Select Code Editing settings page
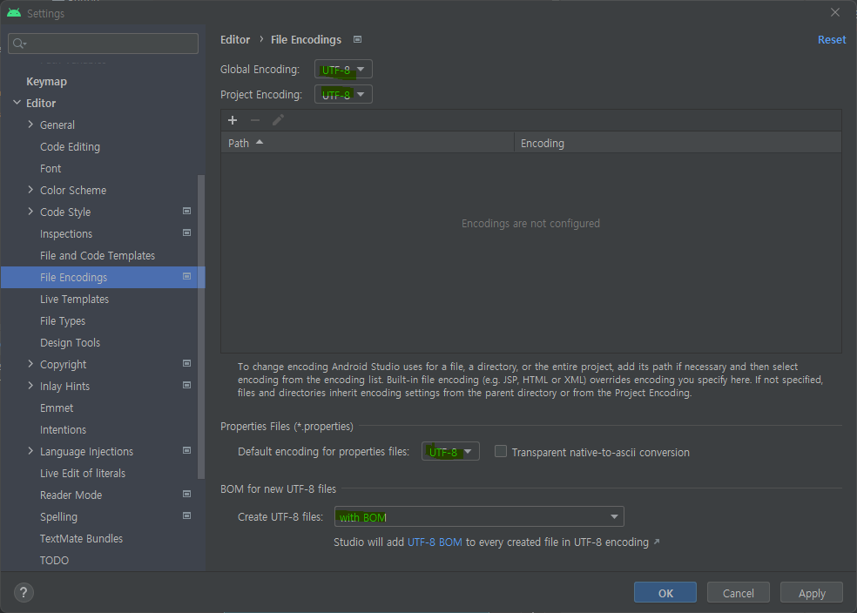Image resolution: width=857 pixels, height=613 pixels. (x=70, y=146)
